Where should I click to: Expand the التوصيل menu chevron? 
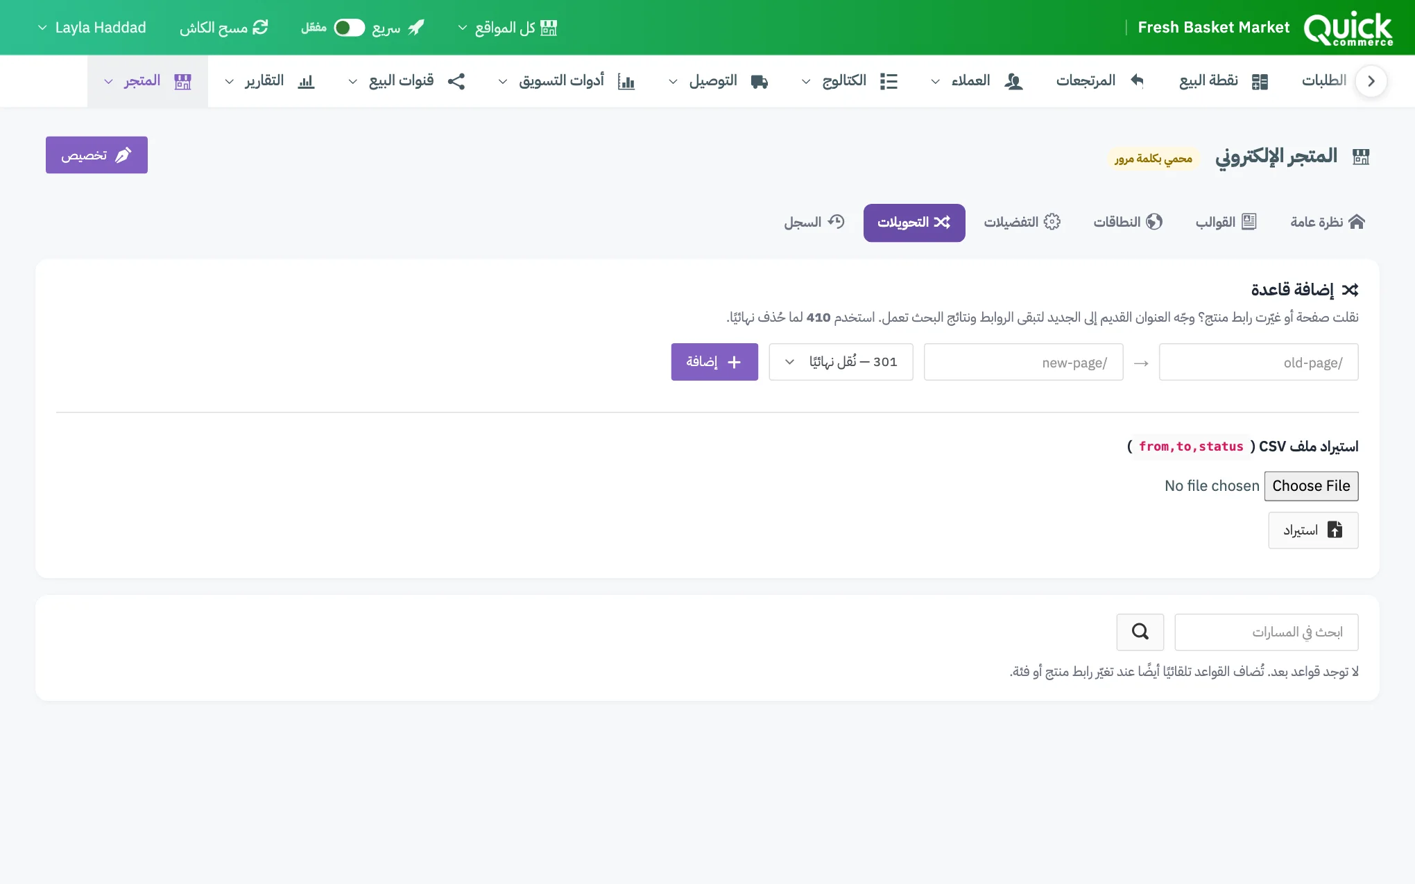point(673,82)
